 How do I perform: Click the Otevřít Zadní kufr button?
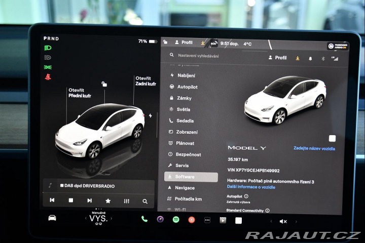(145, 81)
